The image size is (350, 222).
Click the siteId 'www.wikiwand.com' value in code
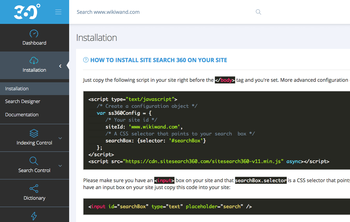click(x=154, y=127)
